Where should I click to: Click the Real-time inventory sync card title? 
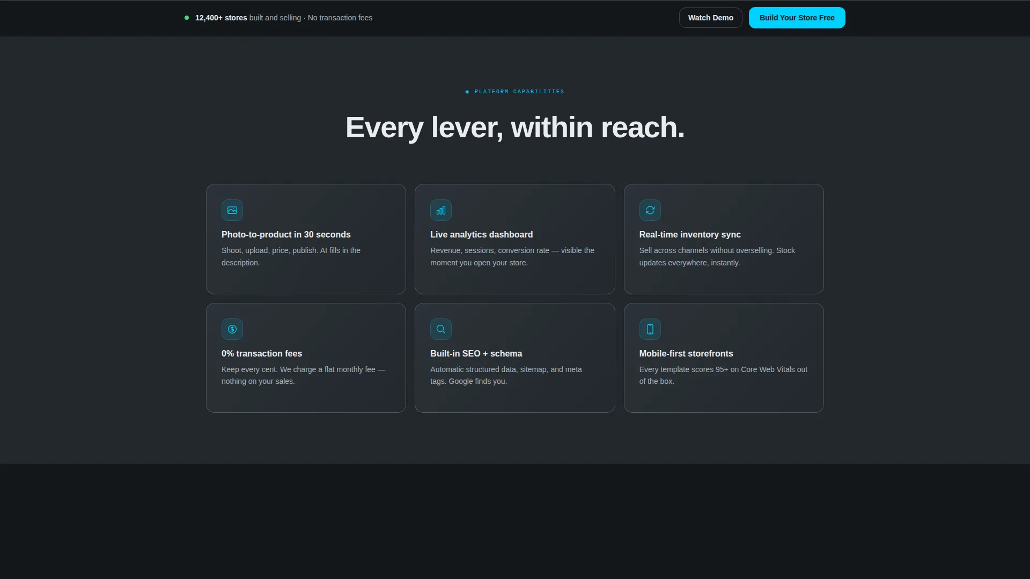690,234
